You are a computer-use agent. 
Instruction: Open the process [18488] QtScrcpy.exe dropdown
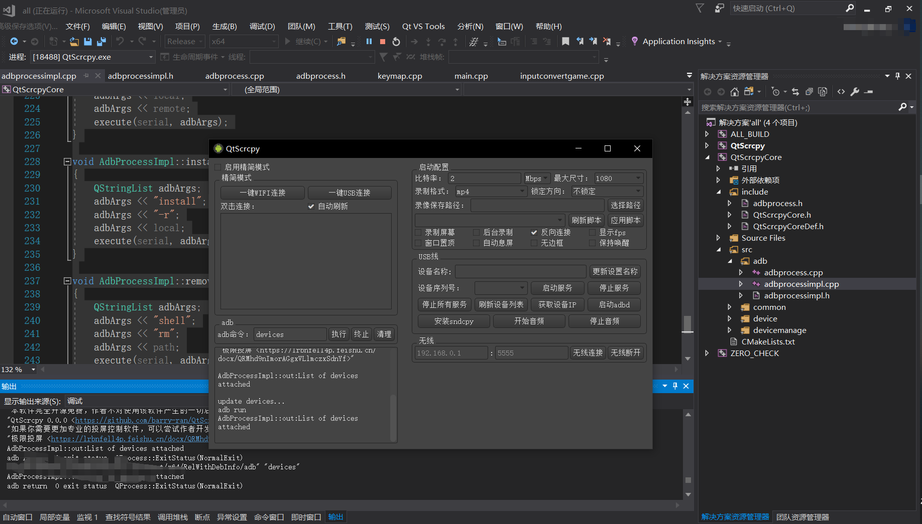click(92, 57)
